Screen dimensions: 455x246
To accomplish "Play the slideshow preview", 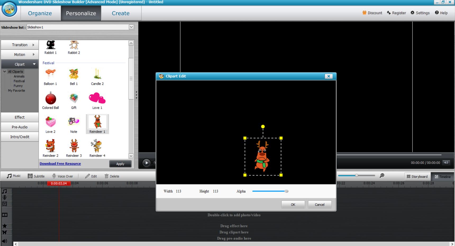I will [x=146, y=163].
